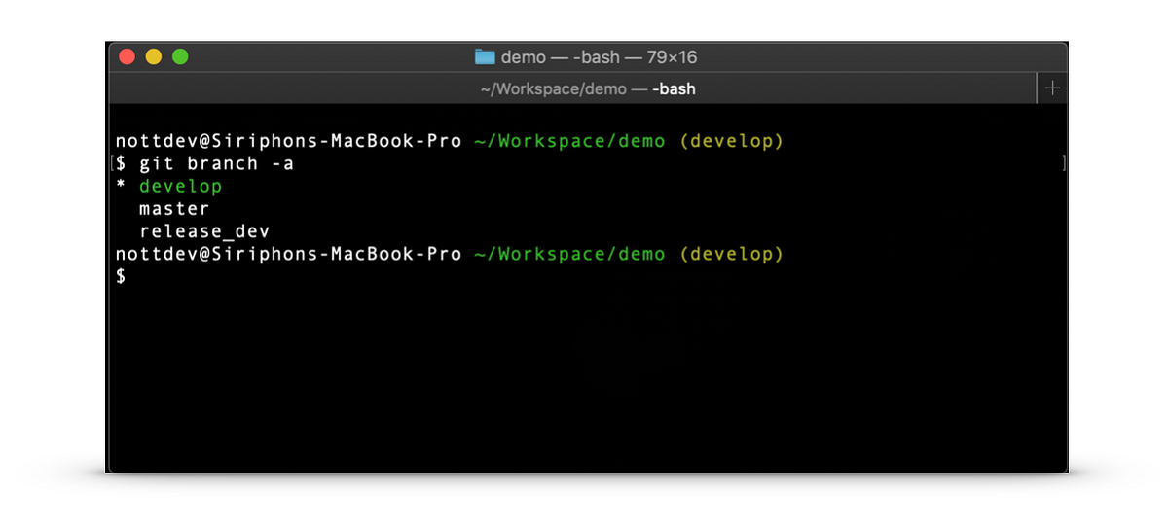Click the first green ~/Workspace/demo path
1168x526 pixels.
click(569, 141)
